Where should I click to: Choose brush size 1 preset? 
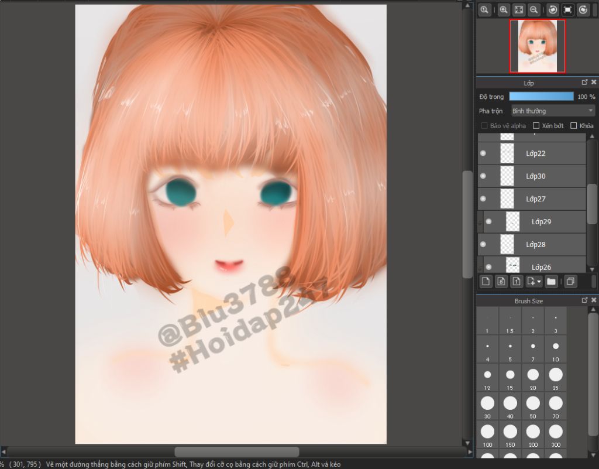coord(487,321)
